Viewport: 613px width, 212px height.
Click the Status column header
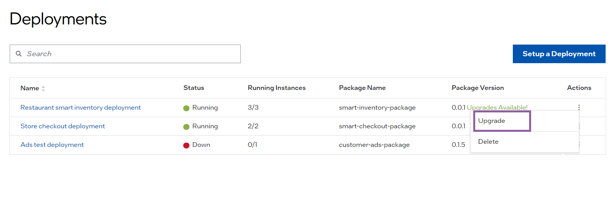194,88
